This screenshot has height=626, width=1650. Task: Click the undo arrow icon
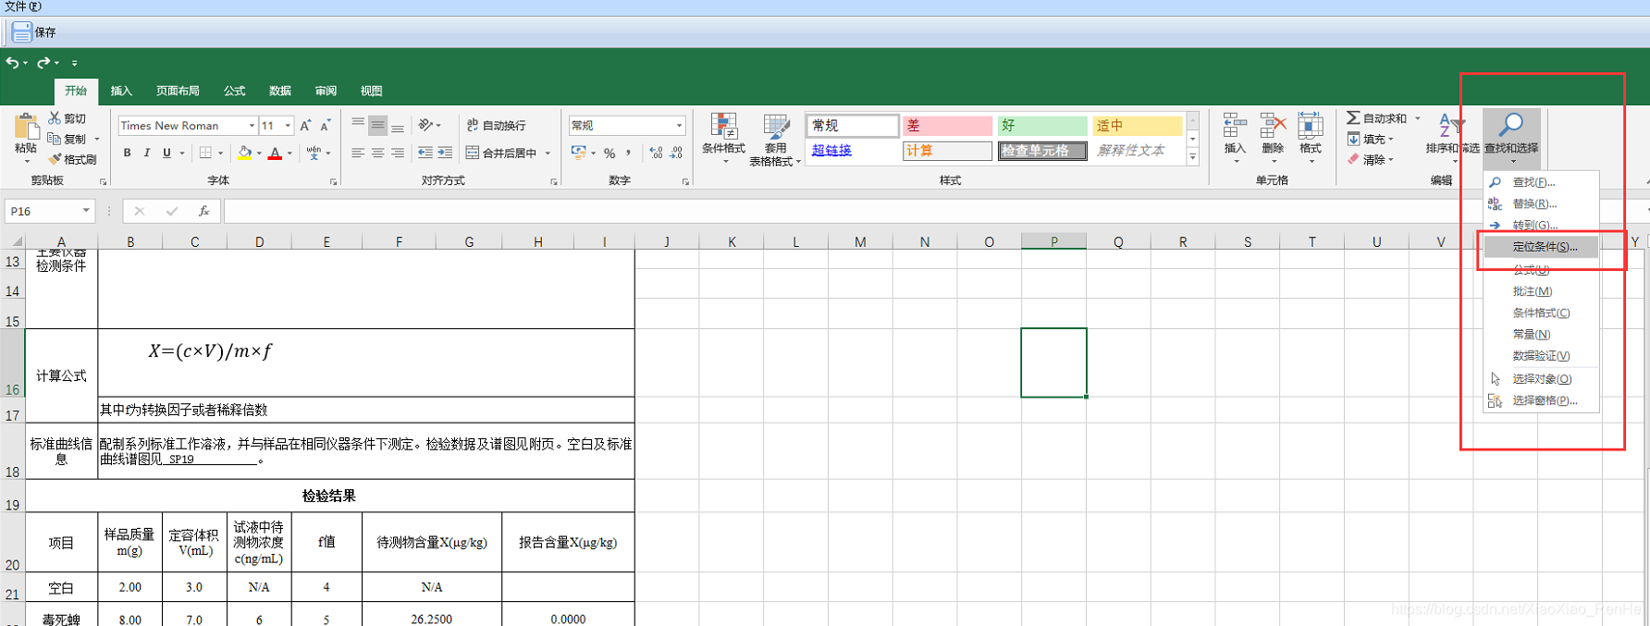12,63
